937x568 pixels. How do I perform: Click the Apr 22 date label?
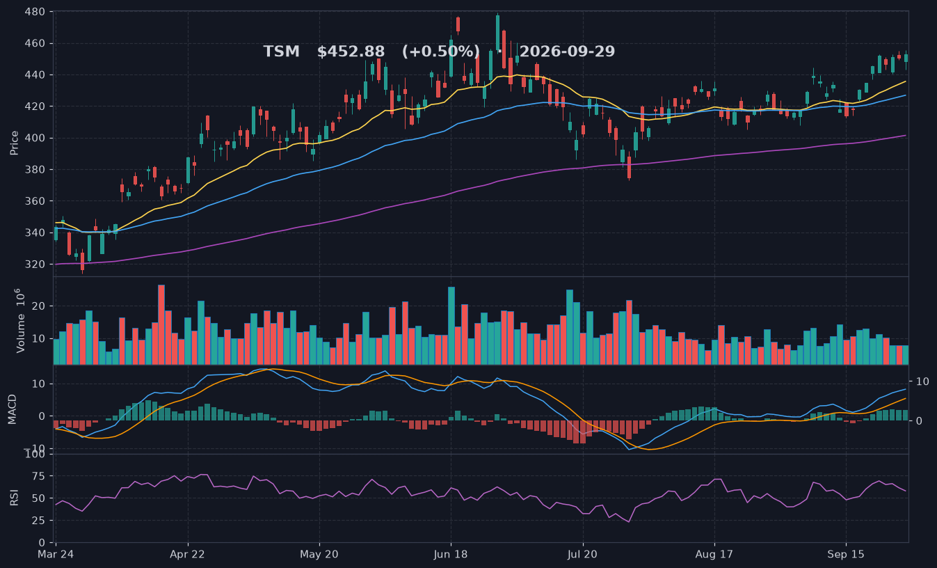[188, 555]
